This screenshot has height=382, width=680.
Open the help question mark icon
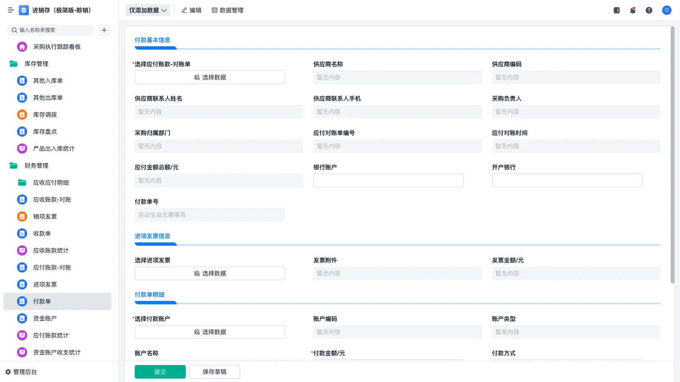[x=649, y=10]
